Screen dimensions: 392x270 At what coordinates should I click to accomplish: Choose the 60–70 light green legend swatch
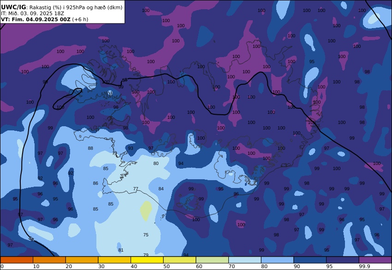(x=212, y=260)
